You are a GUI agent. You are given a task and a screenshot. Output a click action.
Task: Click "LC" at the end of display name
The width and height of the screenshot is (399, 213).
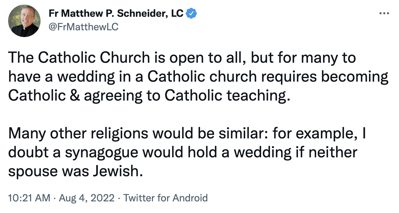click(x=177, y=14)
